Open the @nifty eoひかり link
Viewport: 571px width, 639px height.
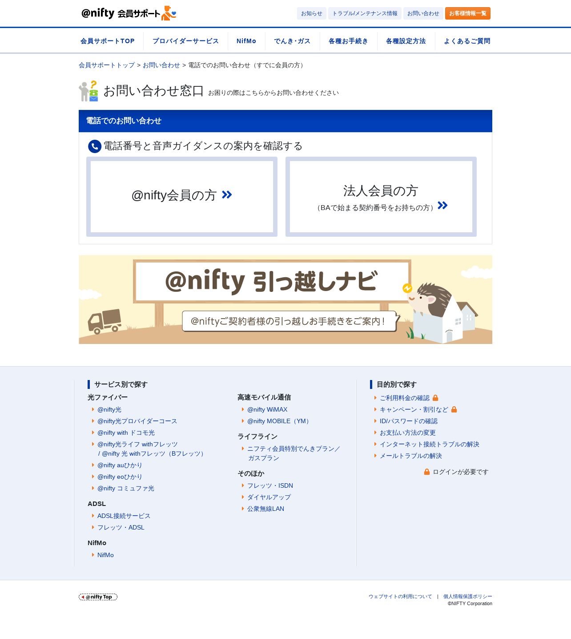120,477
